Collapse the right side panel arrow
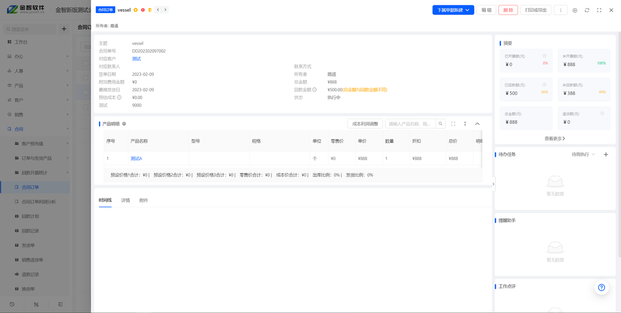This screenshot has height=313, width=621. (x=493, y=184)
